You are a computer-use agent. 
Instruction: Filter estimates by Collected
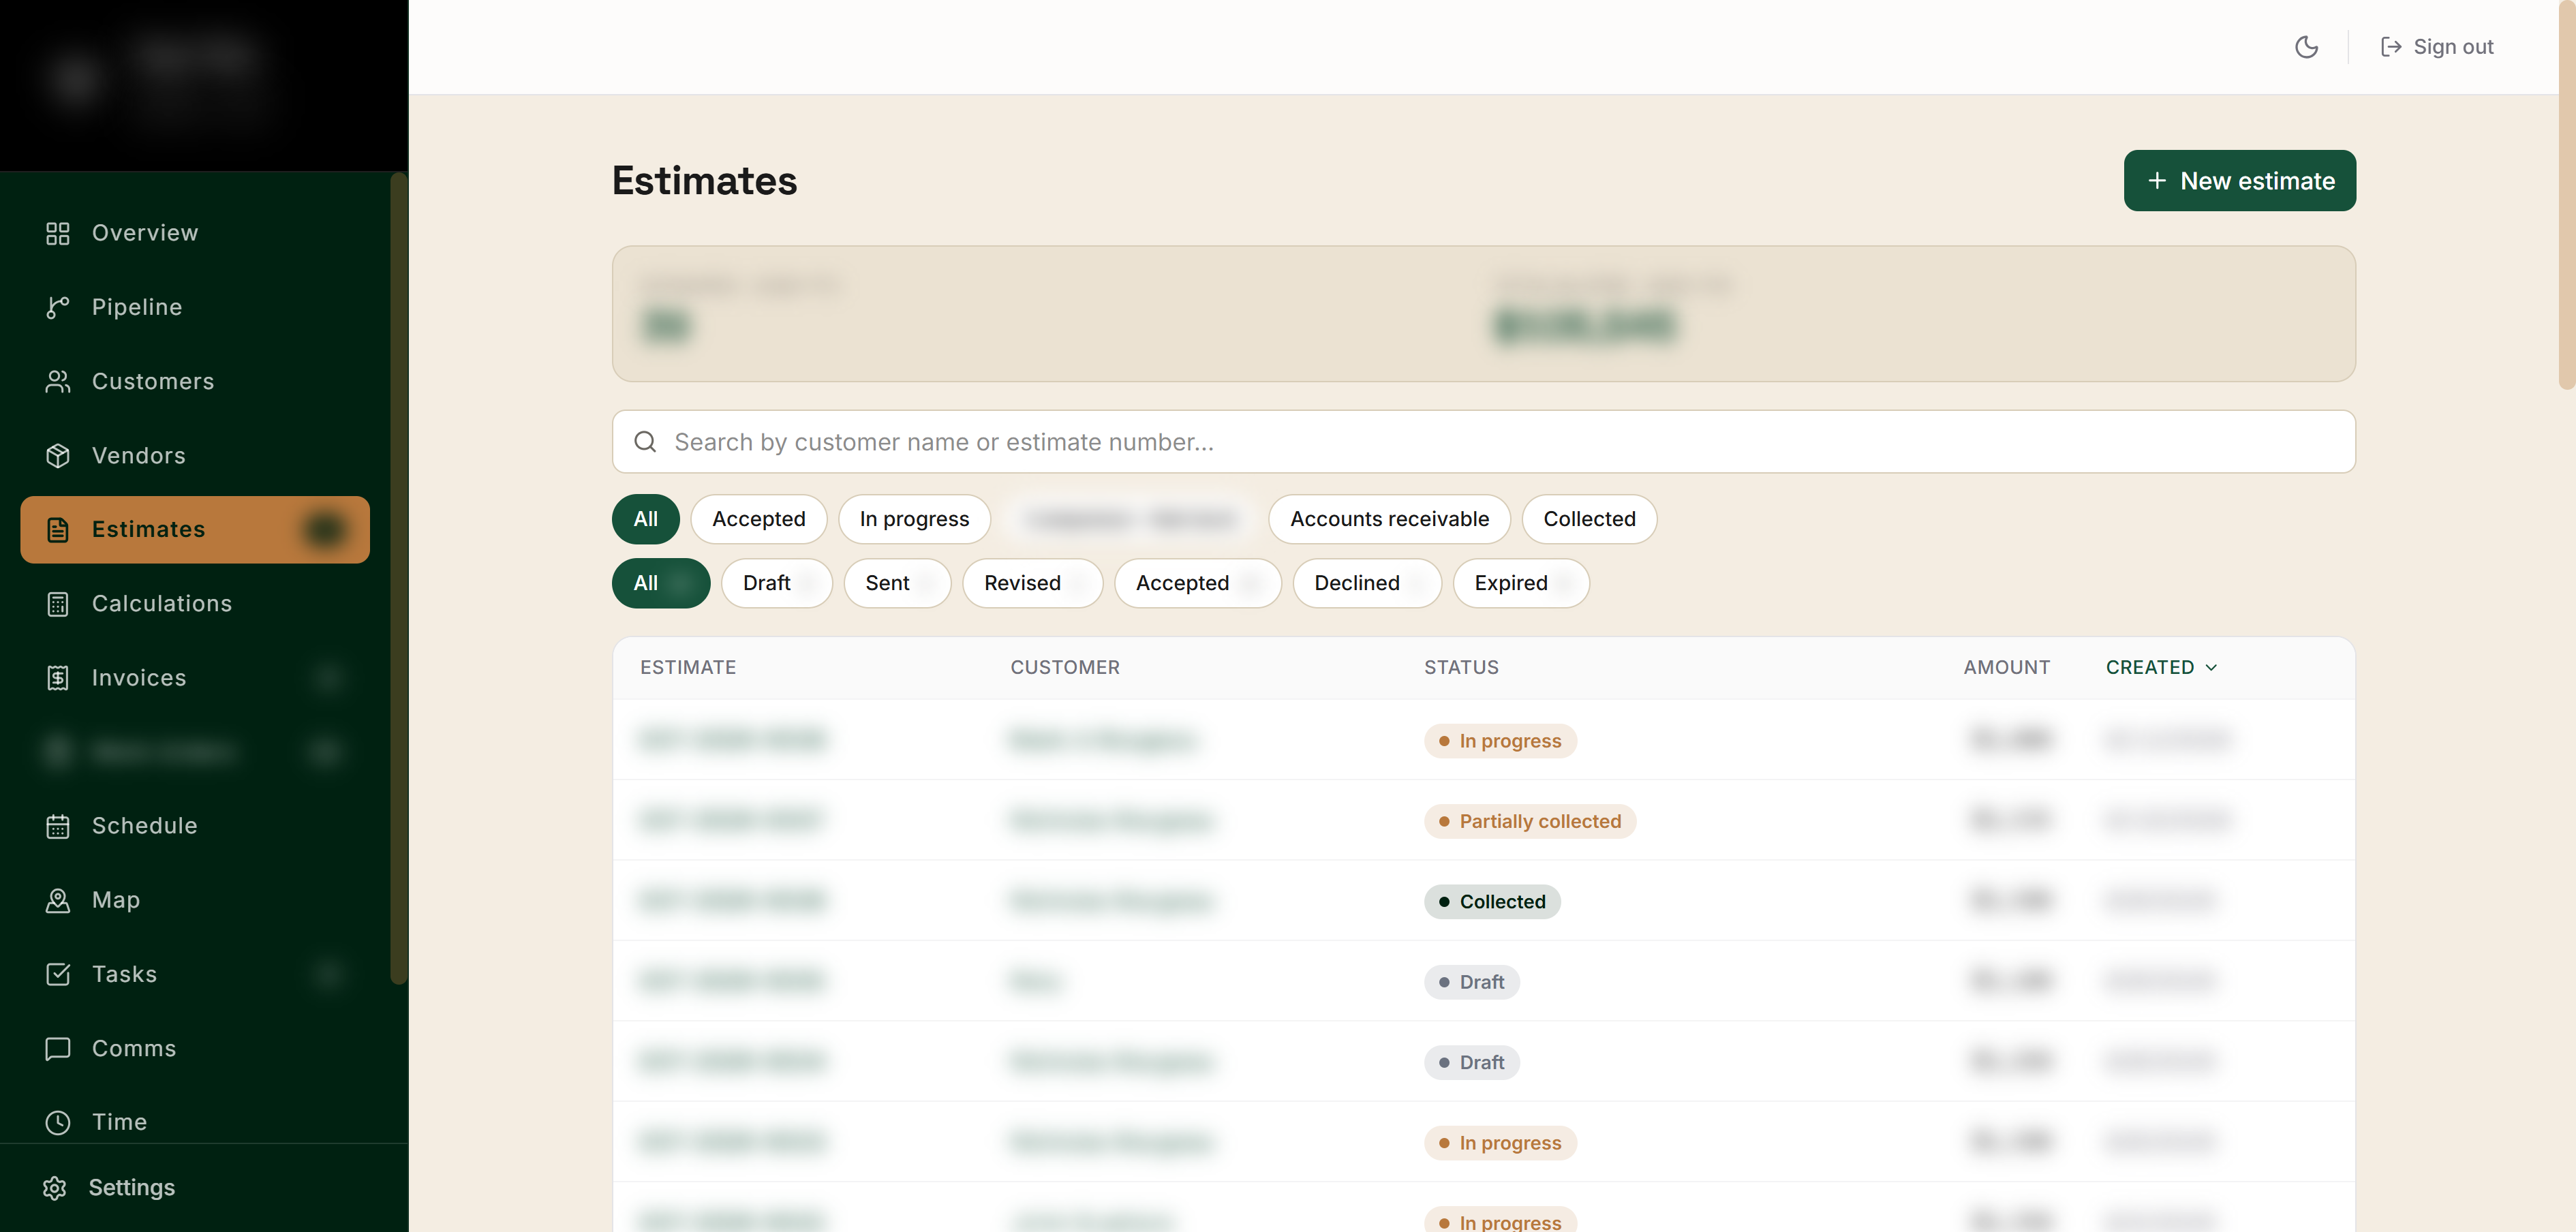[x=1589, y=519]
